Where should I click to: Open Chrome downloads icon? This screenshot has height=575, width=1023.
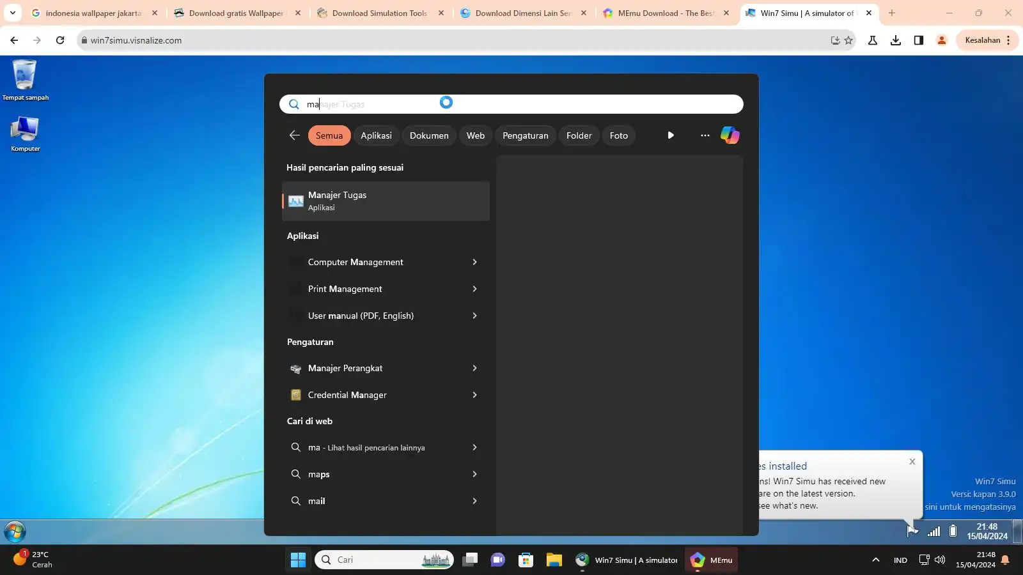tap(895, 40)
